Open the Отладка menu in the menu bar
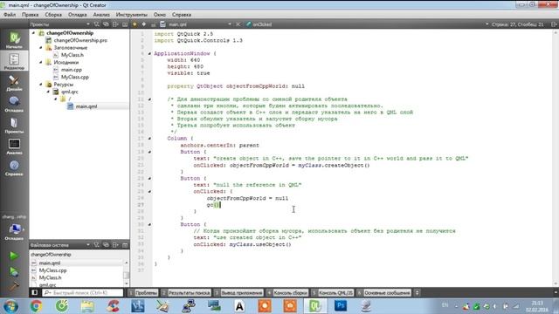The width and height of the screenshot is (559, 314). click(78, 15)
